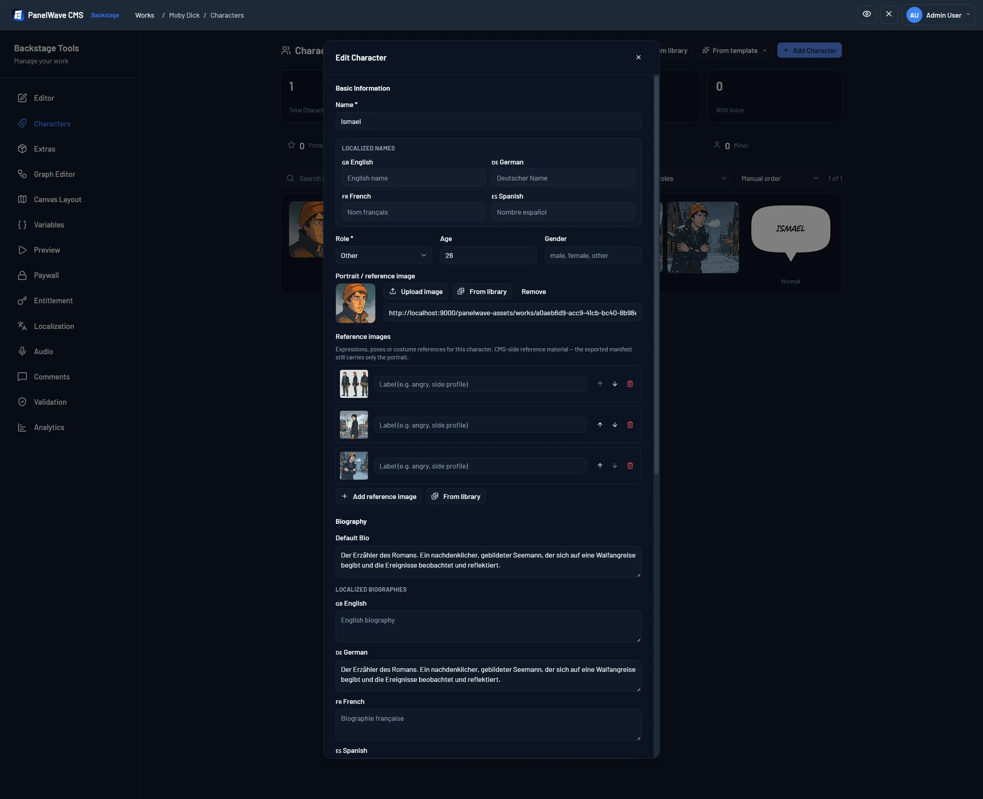983x799 pixels.
Task: Click Works in the breadcrumb
Action: [x=144, y=15]
